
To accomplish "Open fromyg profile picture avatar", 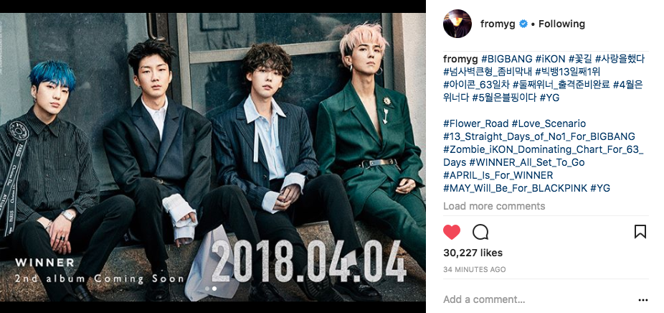I will (457, 24).
